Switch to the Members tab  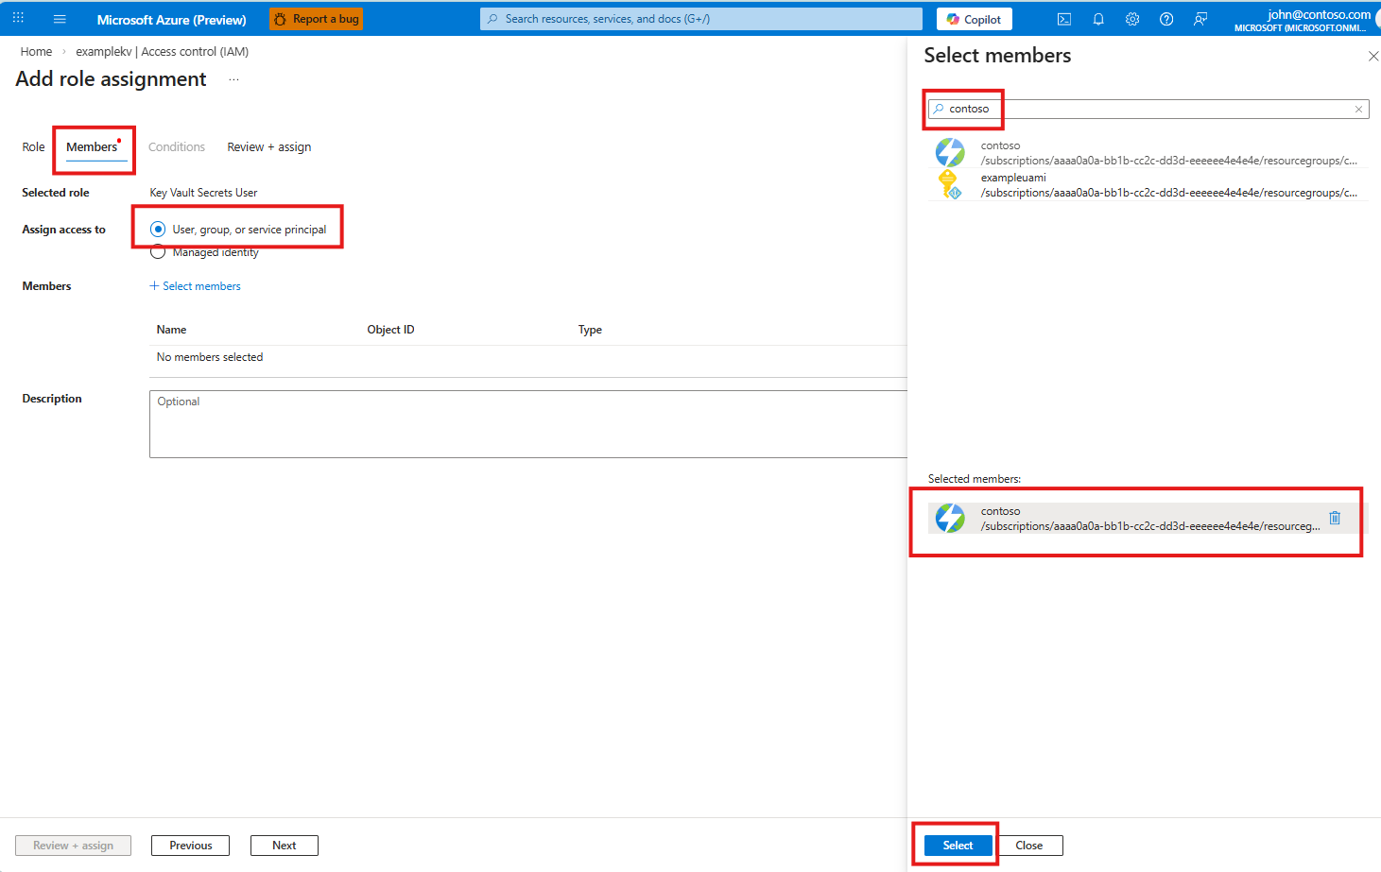(x=92, y=147)
